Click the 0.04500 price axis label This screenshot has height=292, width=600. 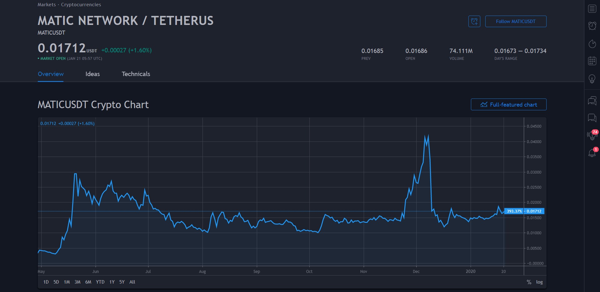click(x=534, y=126)
